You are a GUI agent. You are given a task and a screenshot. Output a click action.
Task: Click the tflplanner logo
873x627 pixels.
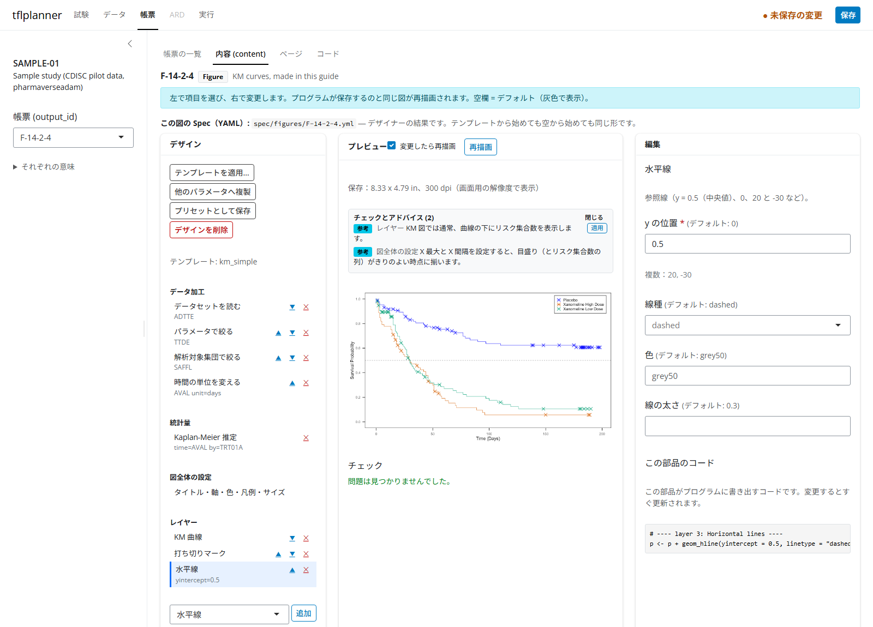pyautogui.click(x=37, y=15)
